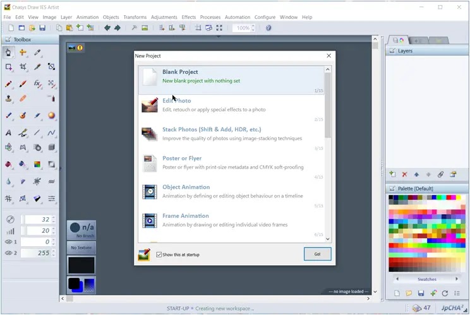Click the No Texture button
This screenshot has height=315, width=470.
(81, 247)
